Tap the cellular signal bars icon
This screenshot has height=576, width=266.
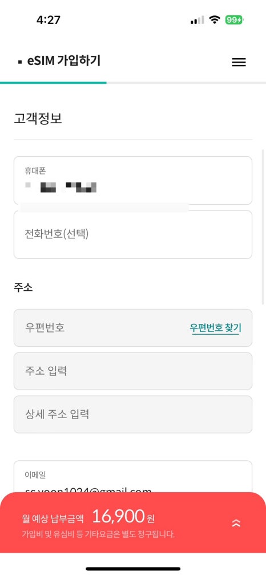pyautogui.click(x=197, y=20)
